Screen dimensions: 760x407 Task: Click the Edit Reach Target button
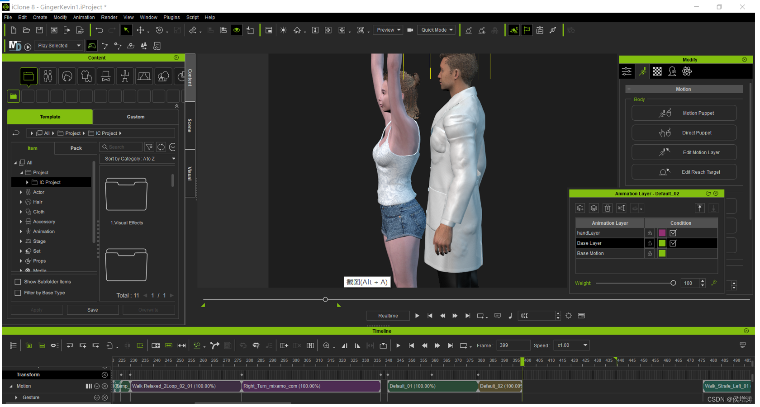tap(684, 172)
